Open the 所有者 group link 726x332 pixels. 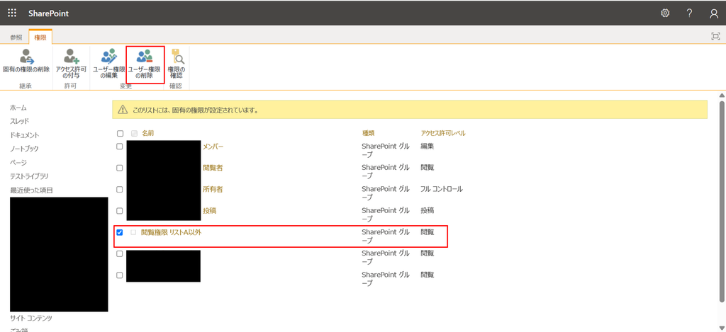tap(213, 189)
